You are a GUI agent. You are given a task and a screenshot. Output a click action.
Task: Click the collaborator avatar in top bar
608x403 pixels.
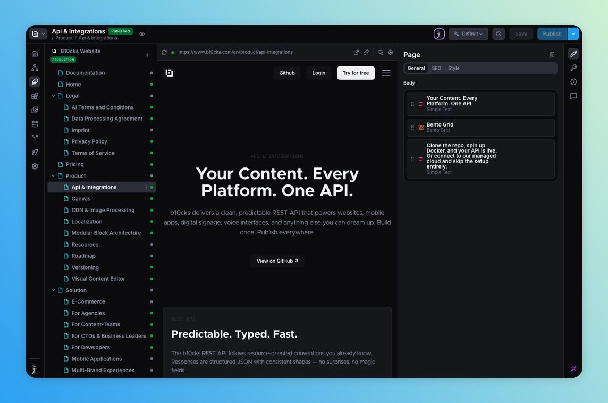click(x=439, y=33)
